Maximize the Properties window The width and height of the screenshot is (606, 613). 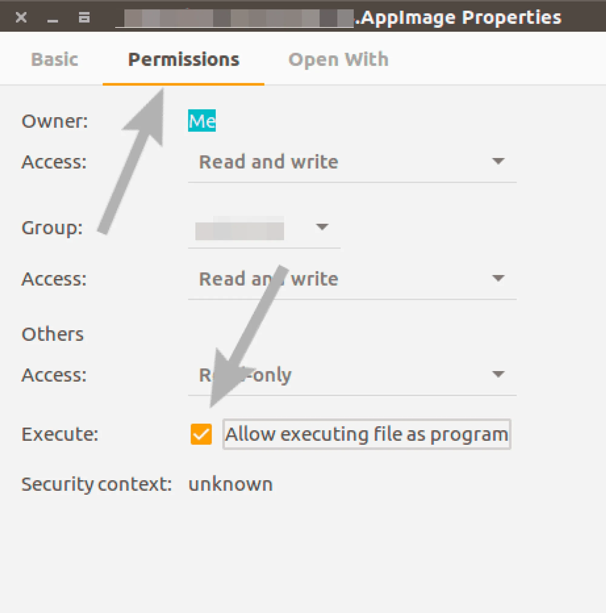[84, 18]
